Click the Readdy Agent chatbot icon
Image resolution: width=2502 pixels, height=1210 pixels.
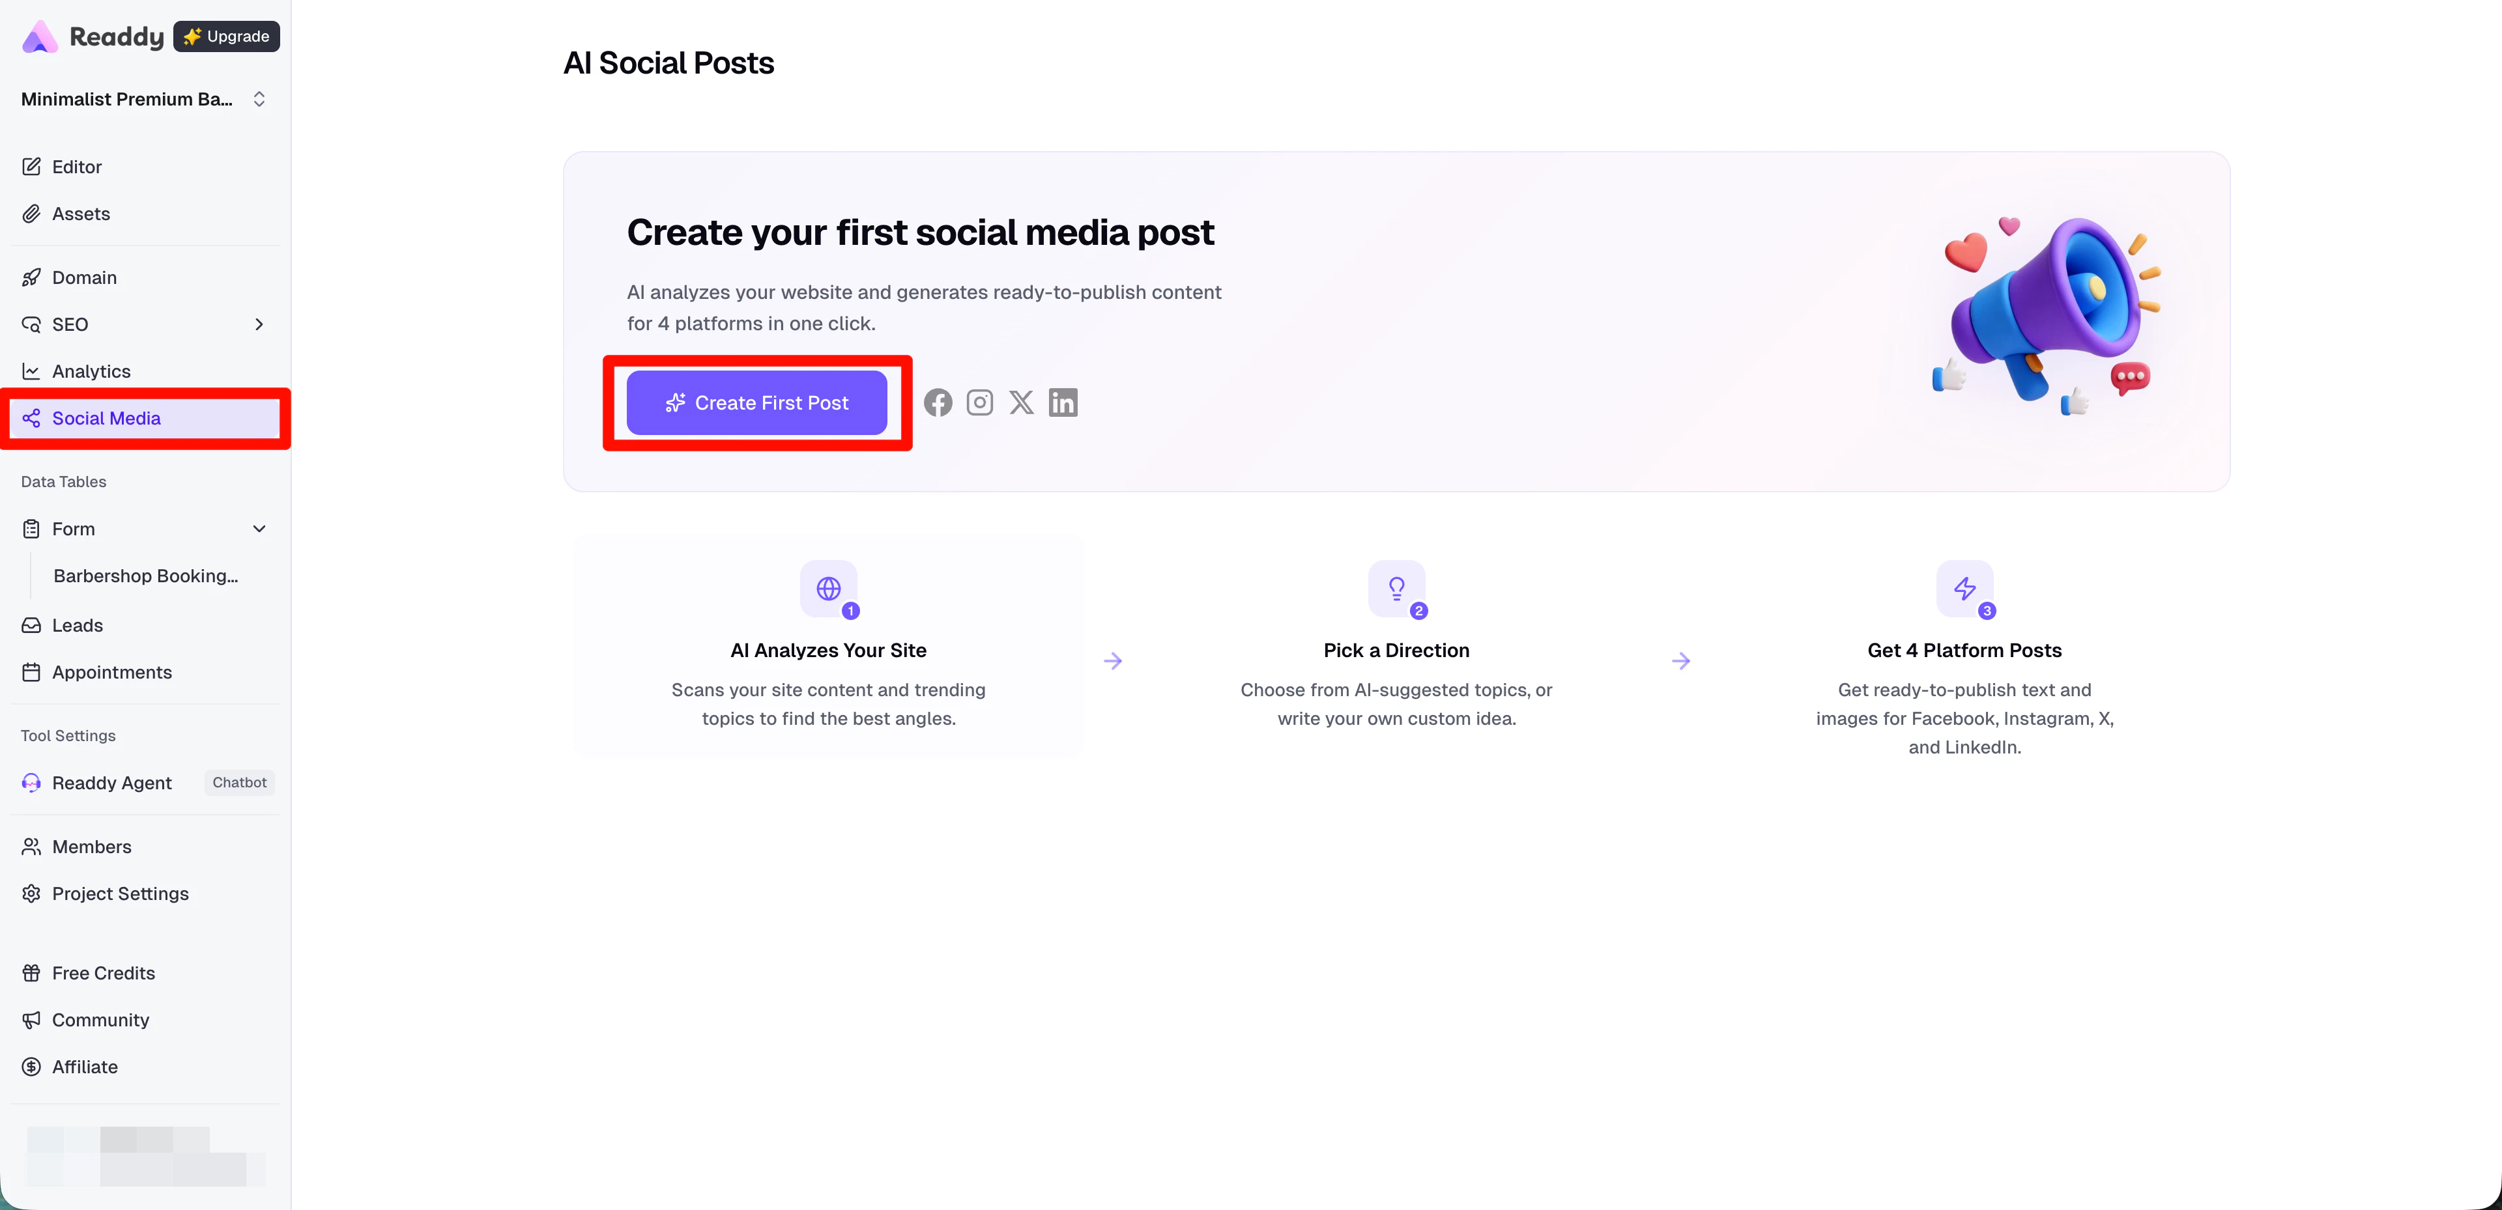[x=30, y=783]
